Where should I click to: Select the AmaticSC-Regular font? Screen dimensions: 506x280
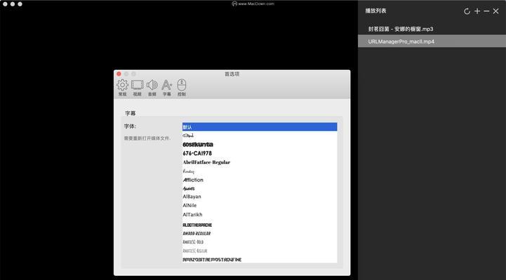pos(260,251)
